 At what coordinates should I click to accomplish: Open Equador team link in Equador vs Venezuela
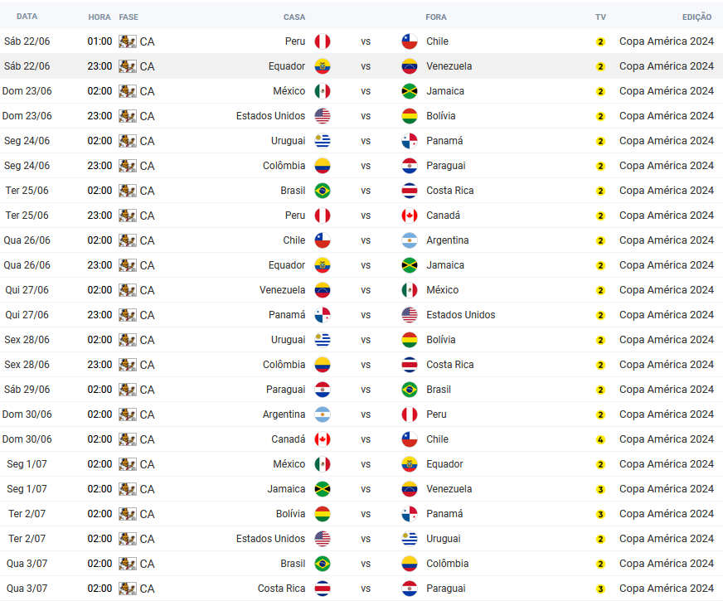tap(287, 66)
